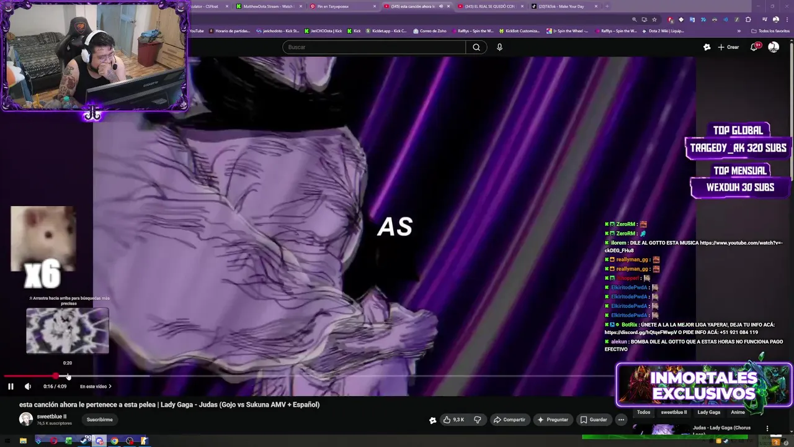794x447 pixels.
Task: Open YouTube link in ilorem's chat message
Action: (x=694, y=246)
